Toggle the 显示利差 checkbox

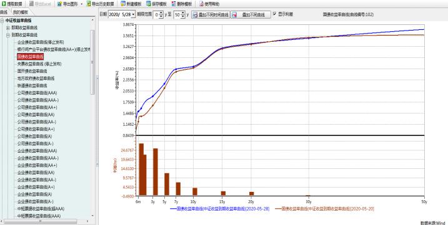[x=274, y=14]
